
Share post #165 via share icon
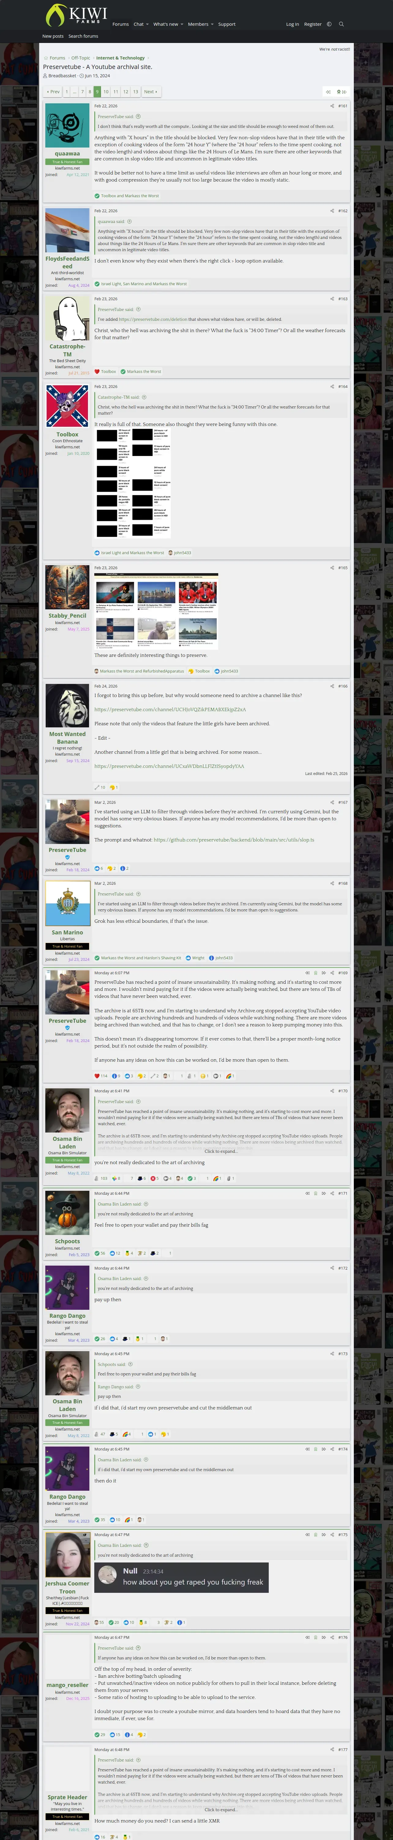332,568
